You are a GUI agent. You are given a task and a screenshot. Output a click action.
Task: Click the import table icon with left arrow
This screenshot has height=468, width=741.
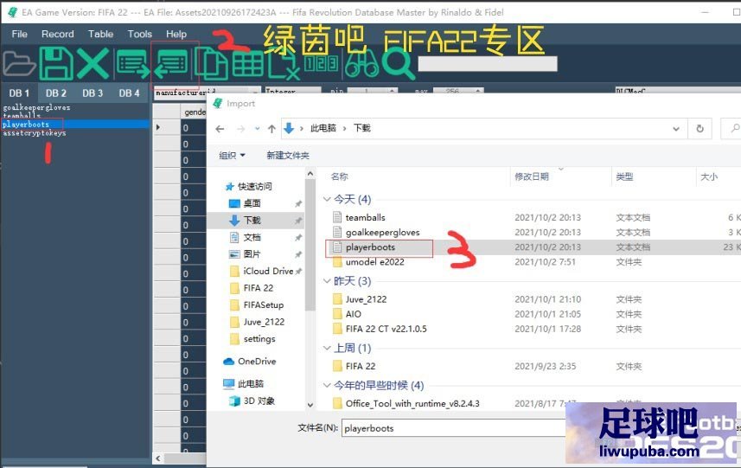170,64
